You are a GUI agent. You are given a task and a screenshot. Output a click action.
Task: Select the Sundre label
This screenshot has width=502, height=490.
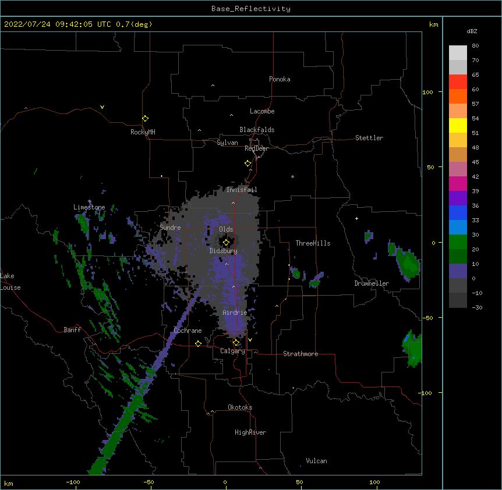click(170, 228)
